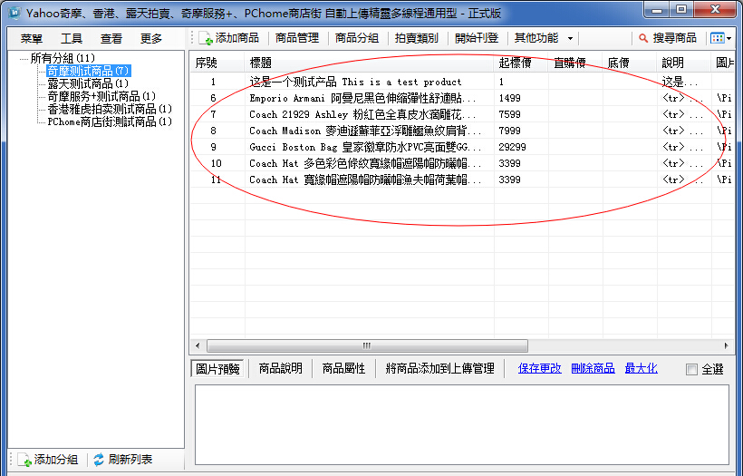Viewport: 743px width, 476px height.
Task: Click the 保存更改 link
Action: [x=539, y=368]
